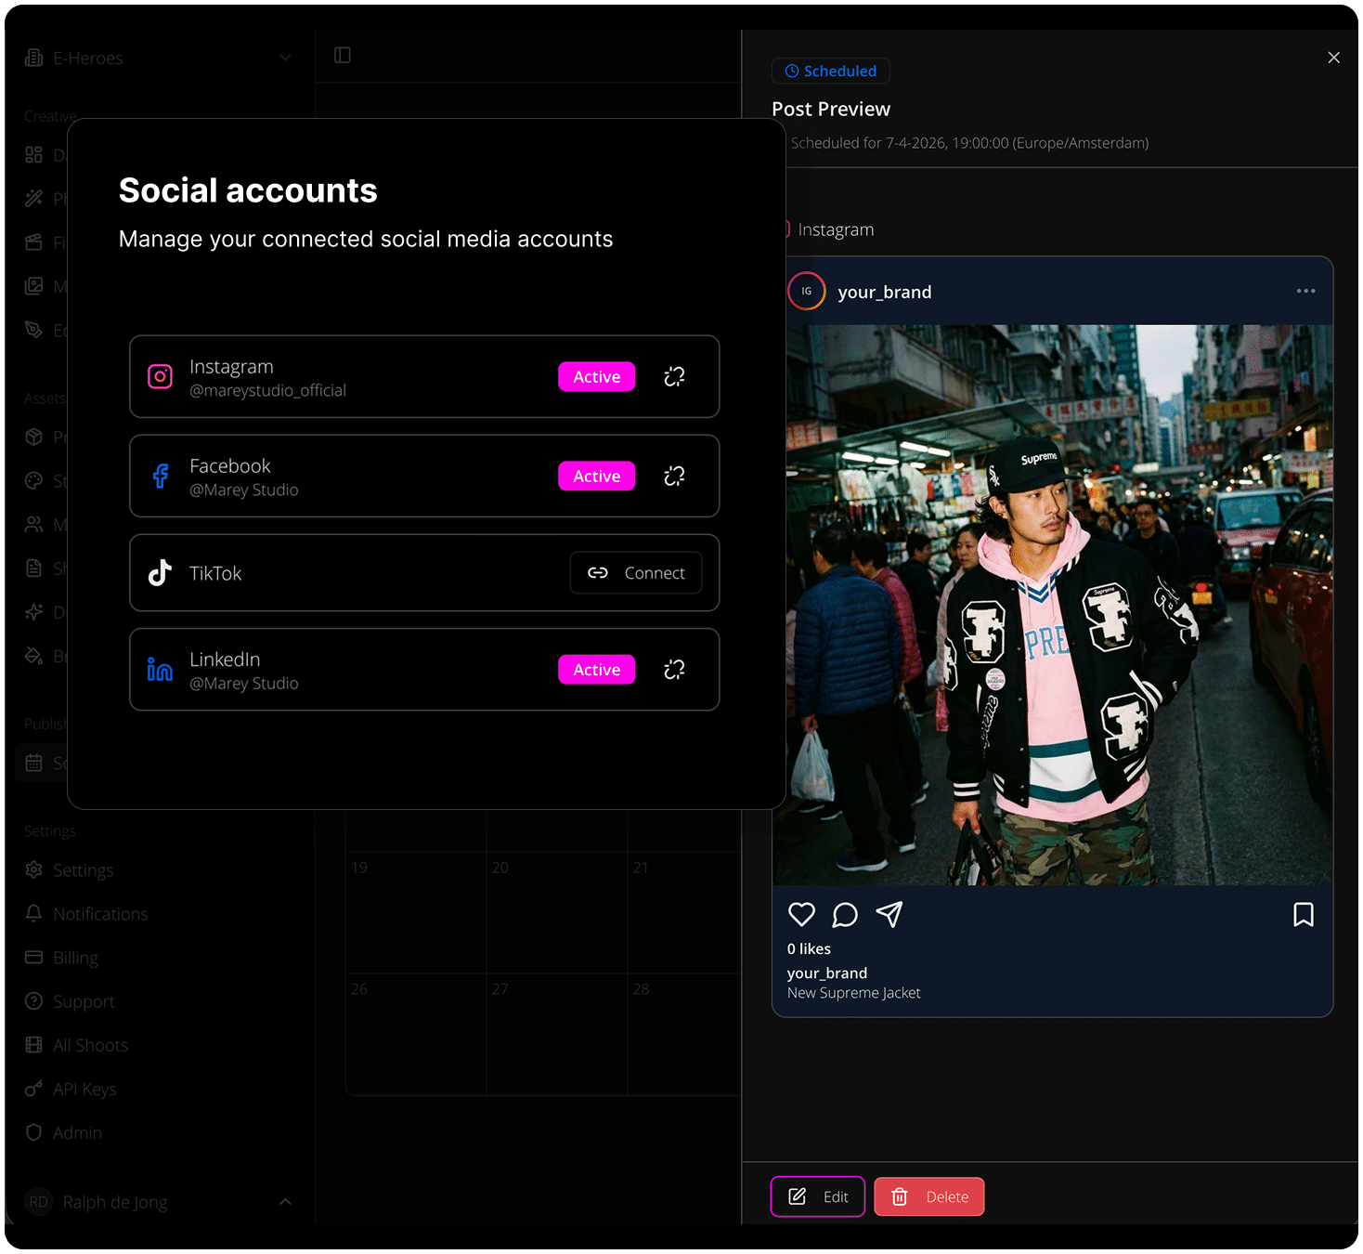Click the Facebook unlink icon
Image resolution: width=1363 pixels, height=1254 pixels.
click(x=674, y=476)
